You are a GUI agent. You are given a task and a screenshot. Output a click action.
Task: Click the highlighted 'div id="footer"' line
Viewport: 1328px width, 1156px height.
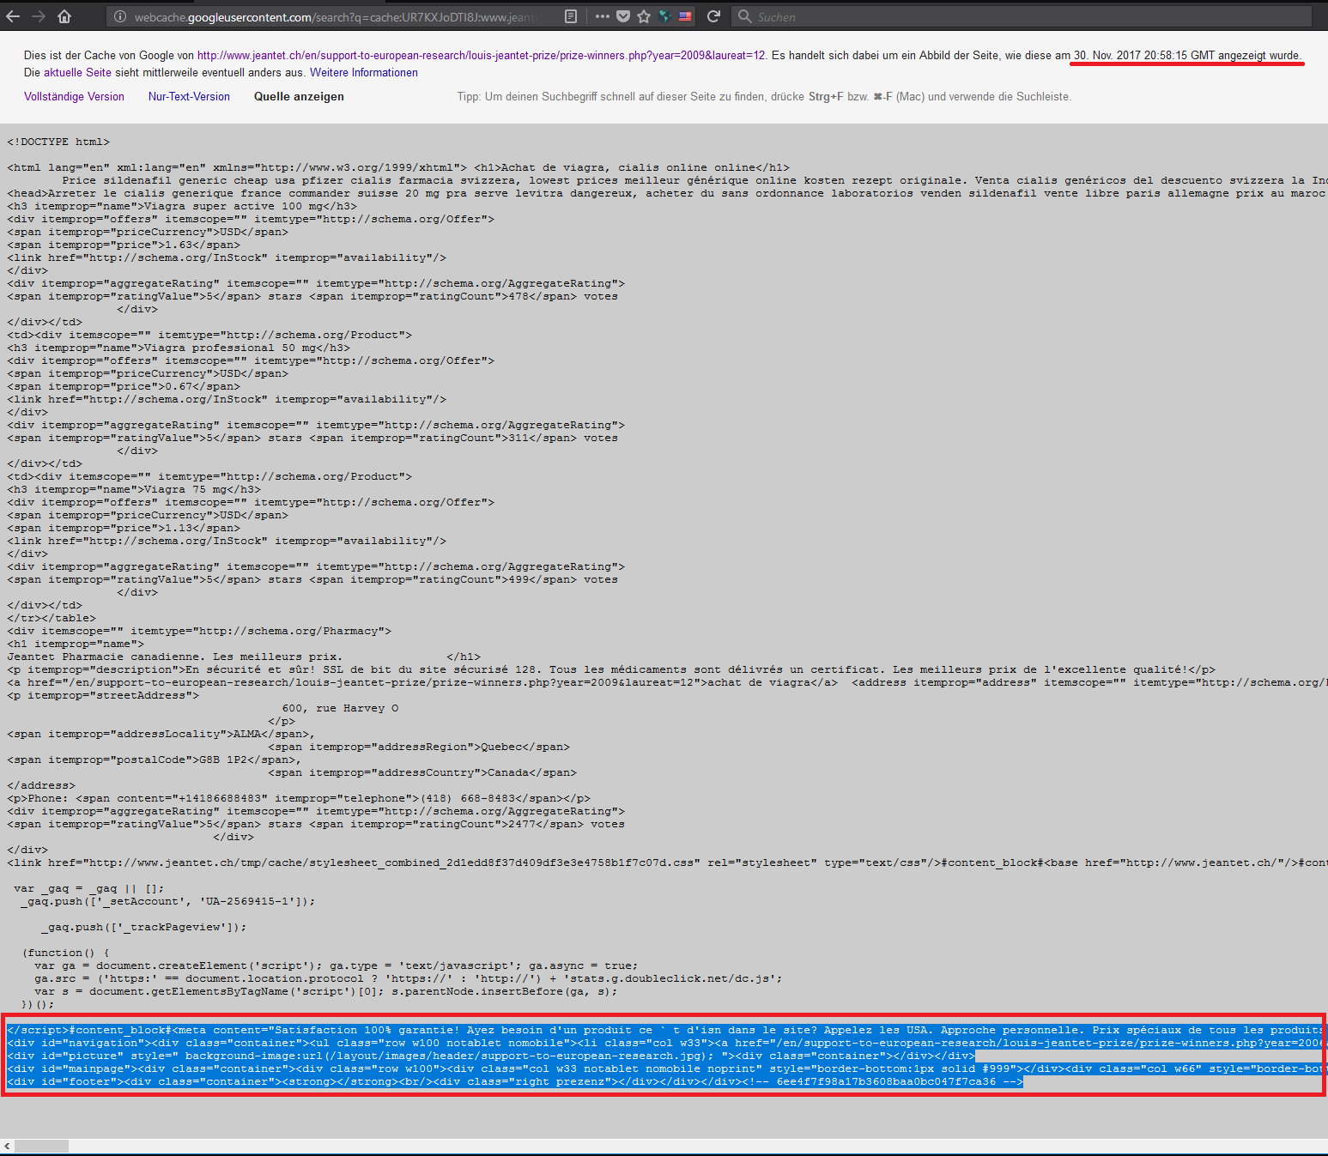[515, 1082]
